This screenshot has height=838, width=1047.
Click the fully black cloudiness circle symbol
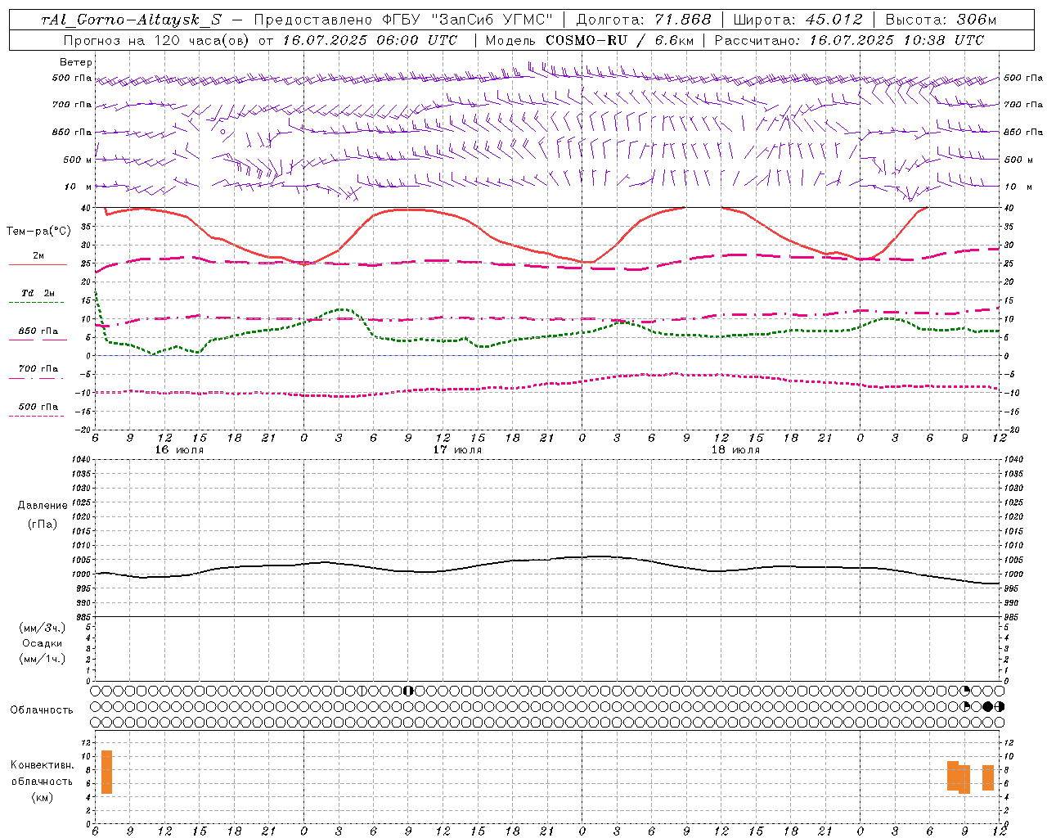tap(987, 706)
